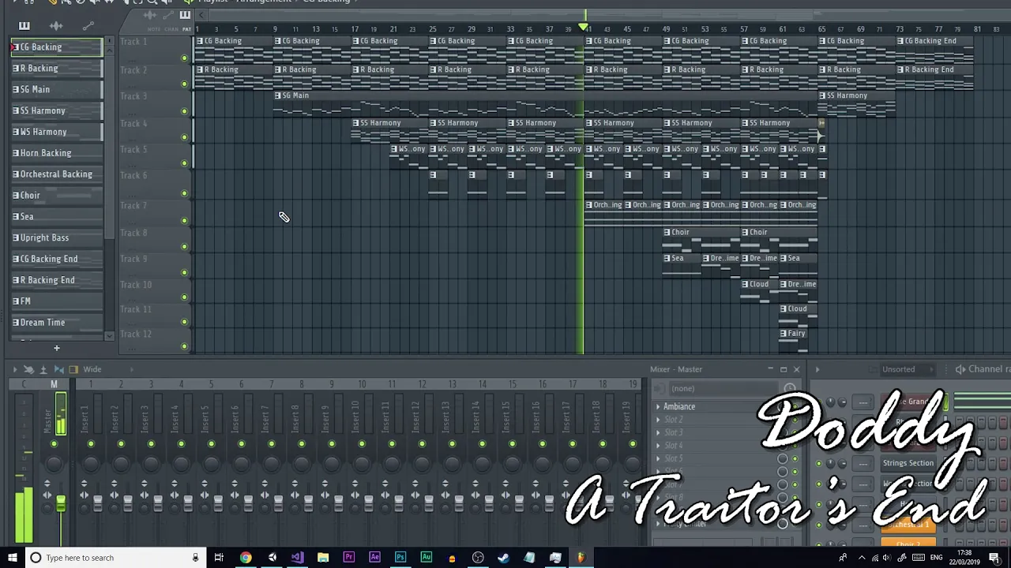Select Orchestral Backing pattern in picker
The height and width of the screenshot is (568, 1011).
tap(57, 174)
